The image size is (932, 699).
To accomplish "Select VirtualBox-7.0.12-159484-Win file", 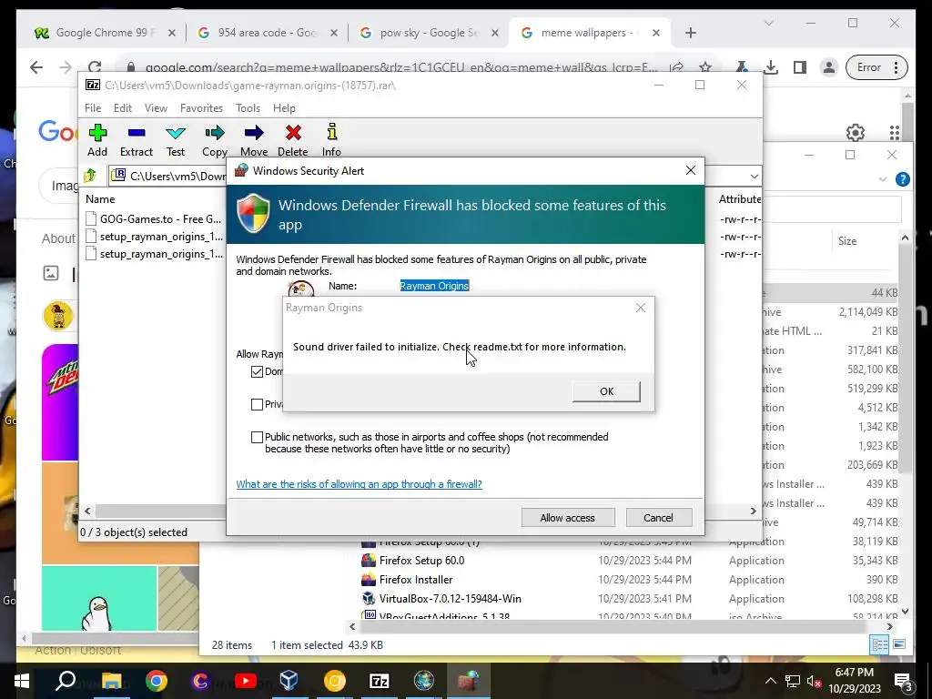I will 450,599.
